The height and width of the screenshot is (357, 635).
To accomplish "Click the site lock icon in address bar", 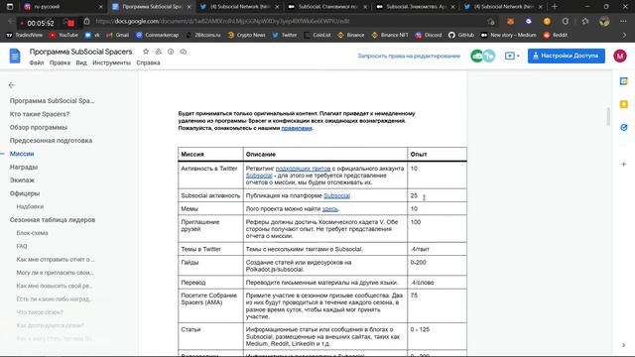I will [86, 21].
